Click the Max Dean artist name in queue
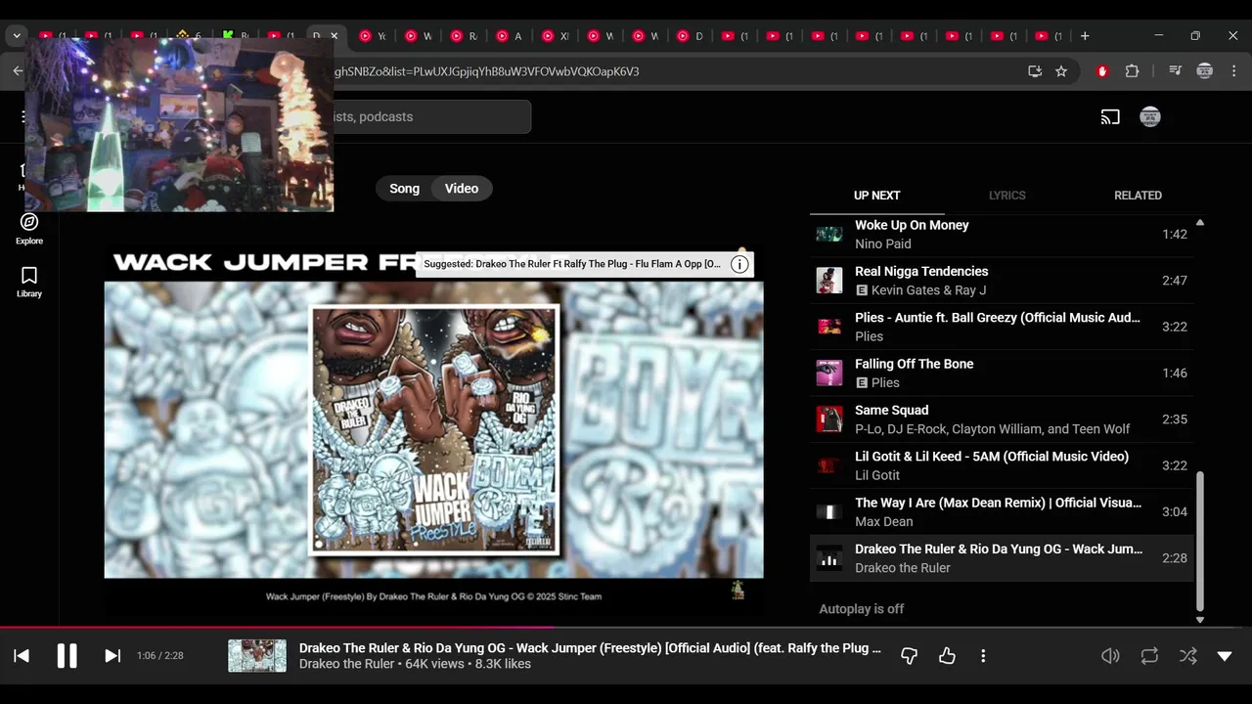The height and width of the screenshot is (704, 1252). (884, 522)
